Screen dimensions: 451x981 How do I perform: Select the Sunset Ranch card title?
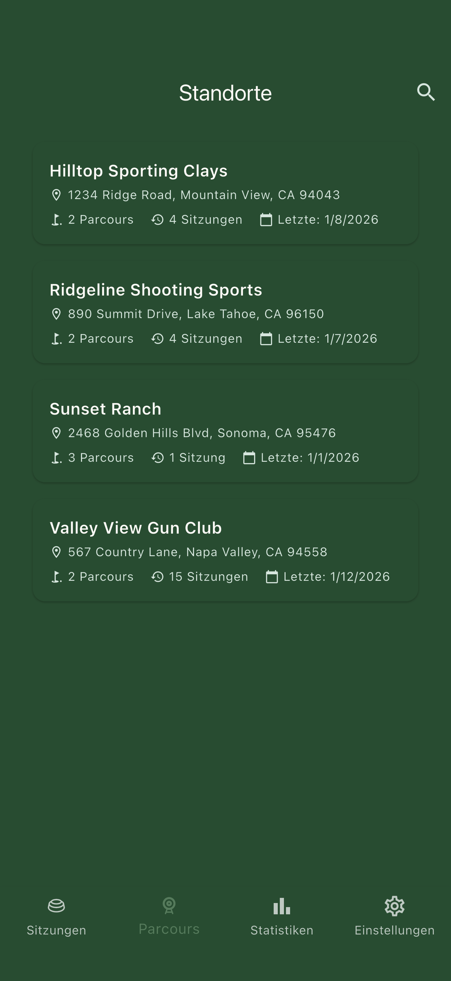(x=105, y=409)
